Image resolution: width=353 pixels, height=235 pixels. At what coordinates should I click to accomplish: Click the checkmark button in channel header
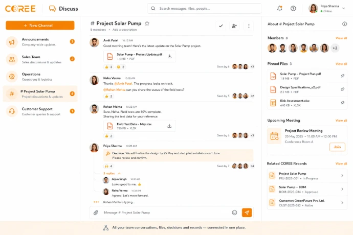point(221,26)
